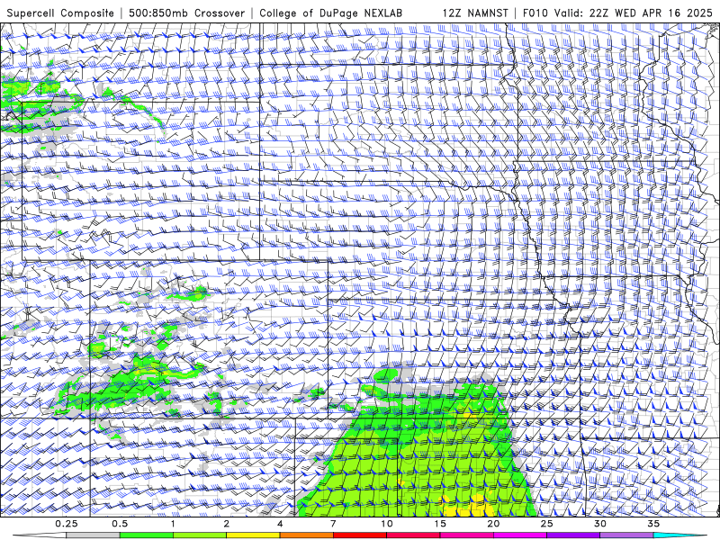Click the "College of DuPage NEXLAB" header text
The height and width of the screenshot is (540, 720).
coord(330,13)
